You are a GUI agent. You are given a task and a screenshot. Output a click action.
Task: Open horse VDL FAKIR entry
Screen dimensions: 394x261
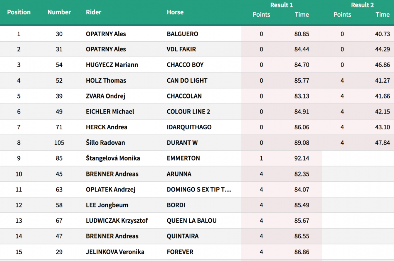point(181,49)
